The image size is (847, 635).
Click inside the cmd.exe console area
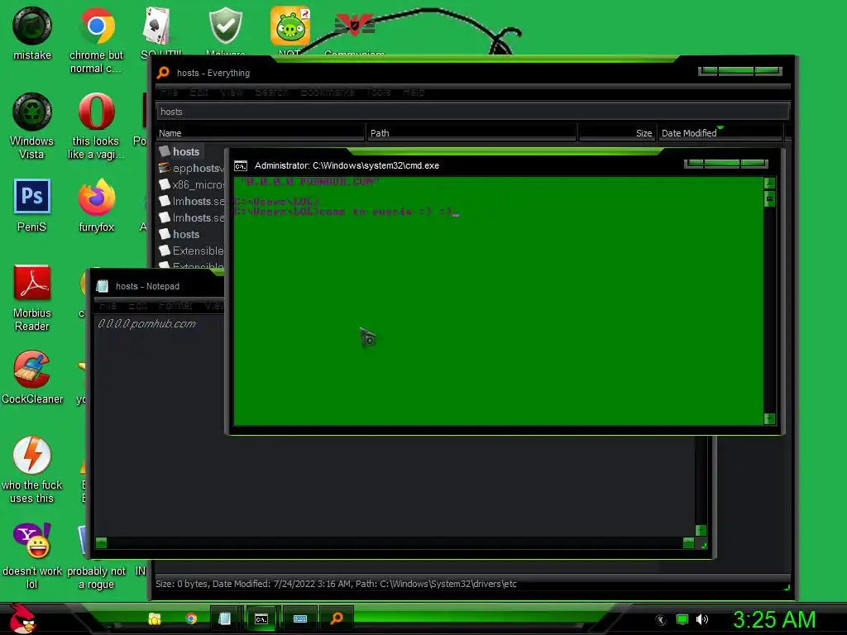(x=499, y=301)
